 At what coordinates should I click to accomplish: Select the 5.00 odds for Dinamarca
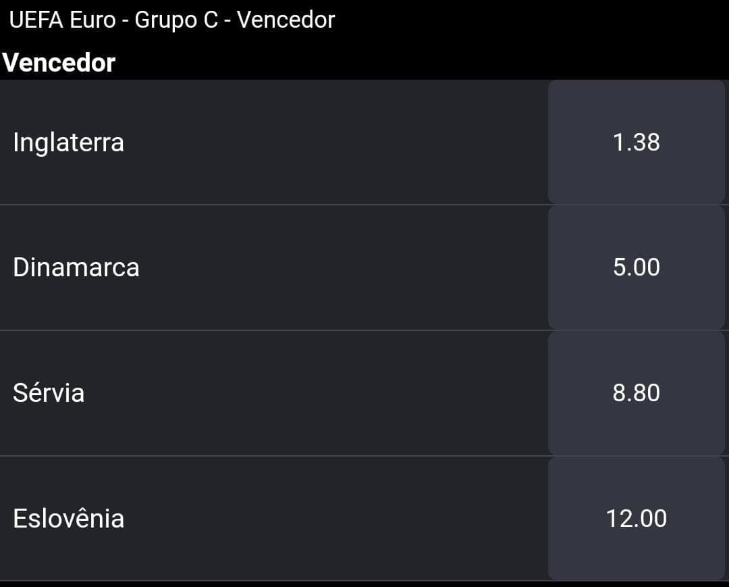click(636, 267)
